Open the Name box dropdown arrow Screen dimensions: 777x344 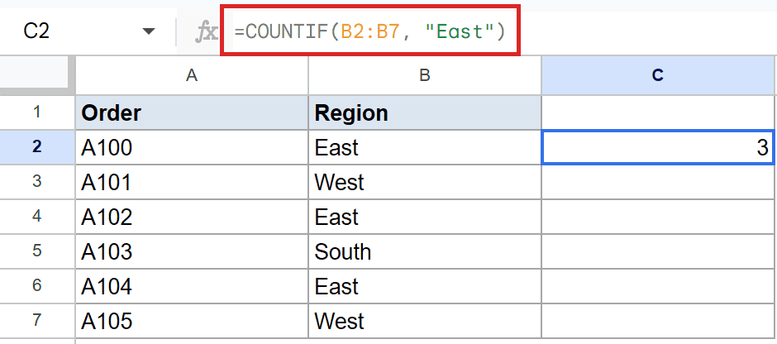pos(148,32)
